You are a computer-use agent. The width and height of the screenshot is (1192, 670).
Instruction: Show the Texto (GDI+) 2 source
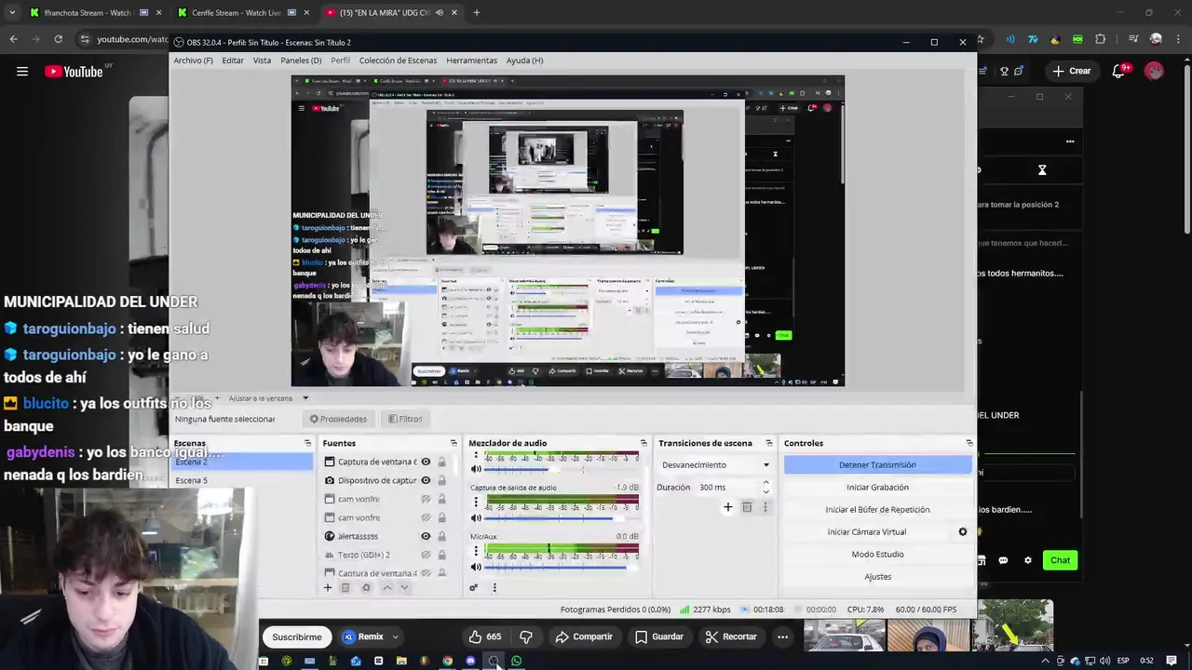point(426,555)
